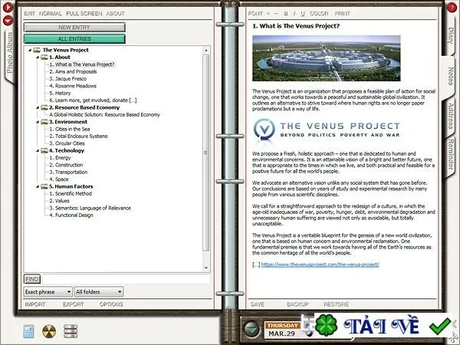The height and width of the screenshot is (345, 460).
Task: Select entry 3. Transportation
Action: (x=68, y=172)
